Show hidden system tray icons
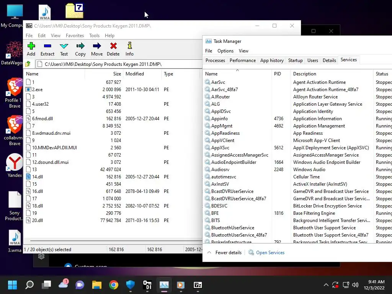Image resolution: width=392 pixels, height=294 pixels. coord(326,285)
